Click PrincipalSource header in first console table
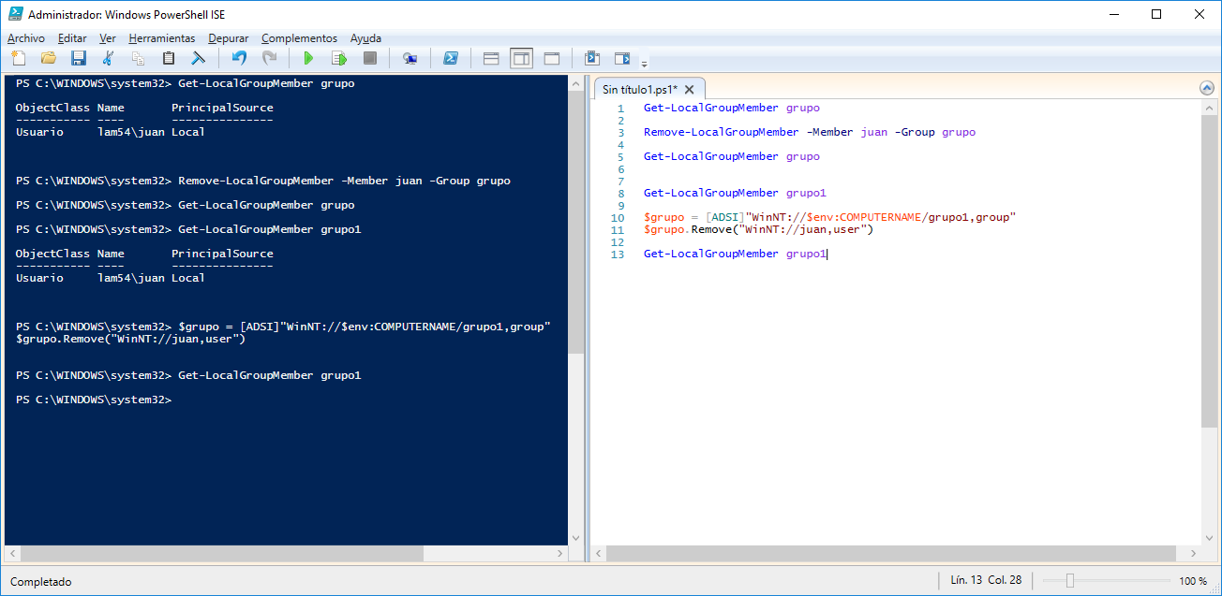Image resolution: width=1222 pixels, height=596 pixels. [222, 108]
